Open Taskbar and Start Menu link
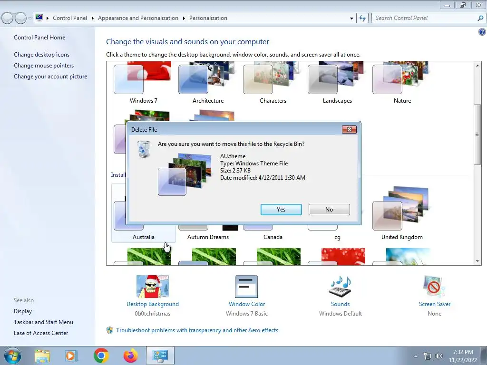 tap(43, 322)
